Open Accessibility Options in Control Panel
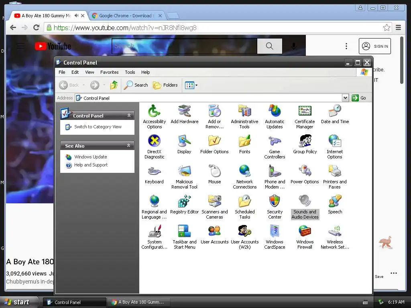This screenshot has width=411, height=308. [x=154, y=117]
